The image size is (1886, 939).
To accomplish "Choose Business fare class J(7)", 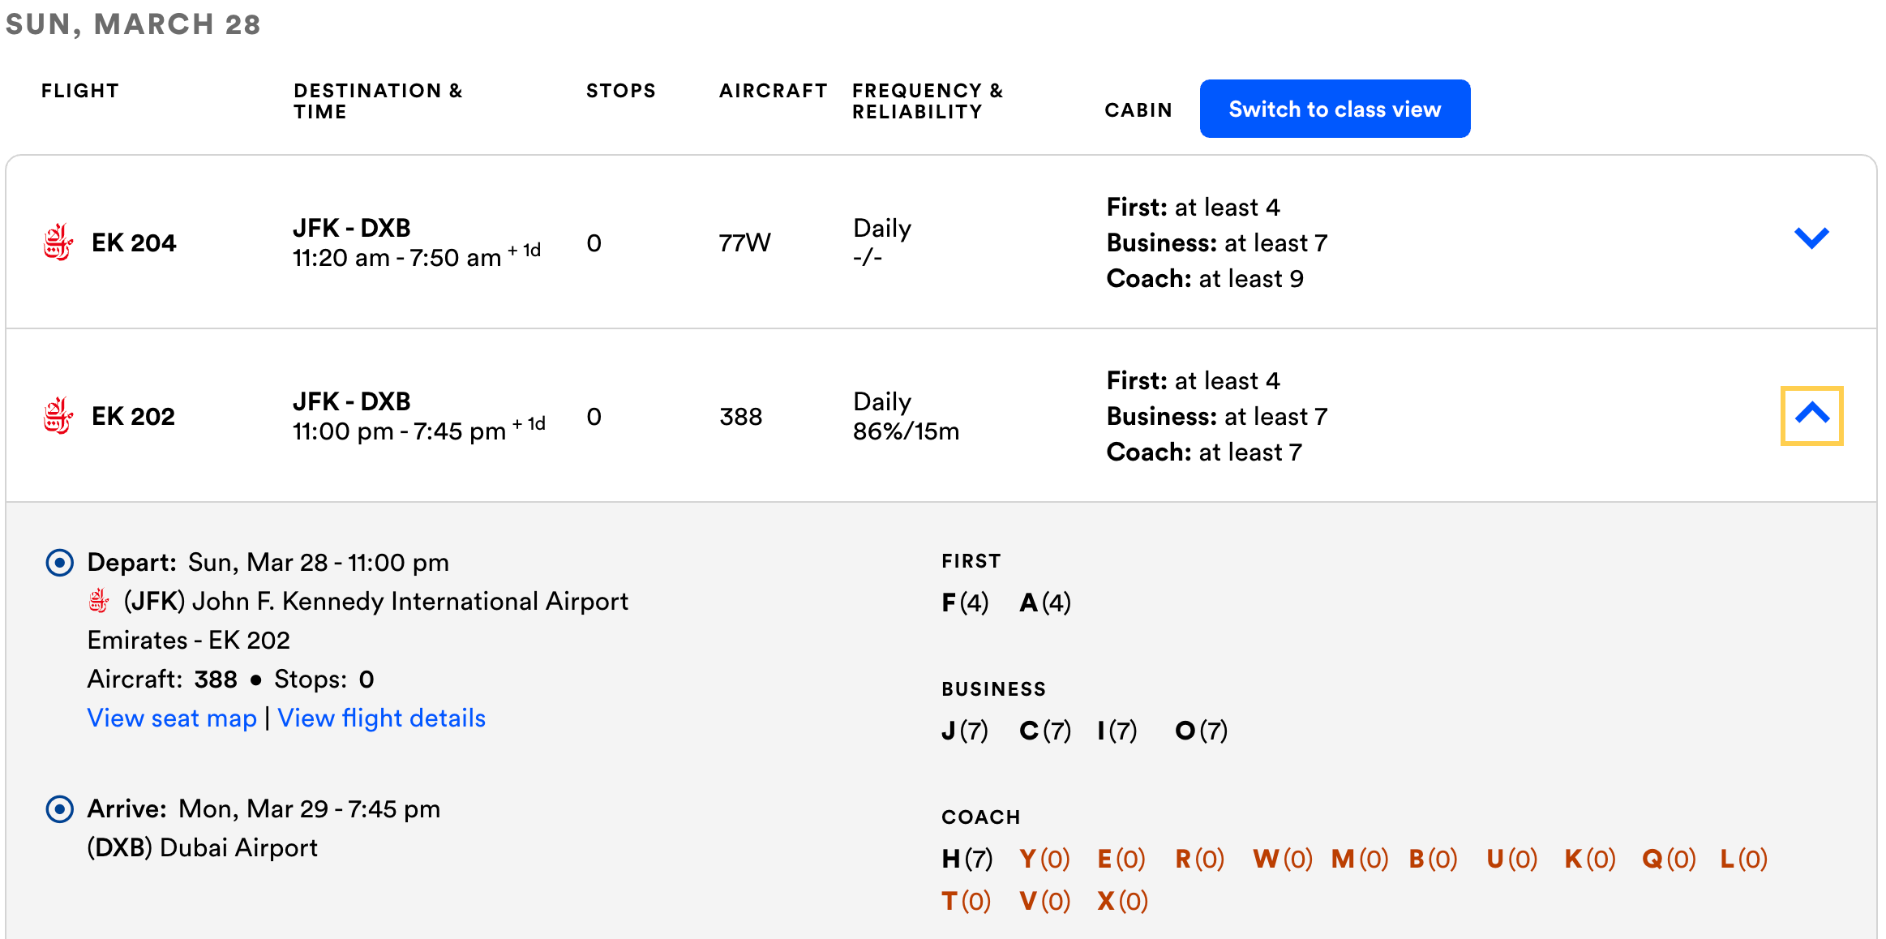I will pyautogui.click(x=964, y=731).
